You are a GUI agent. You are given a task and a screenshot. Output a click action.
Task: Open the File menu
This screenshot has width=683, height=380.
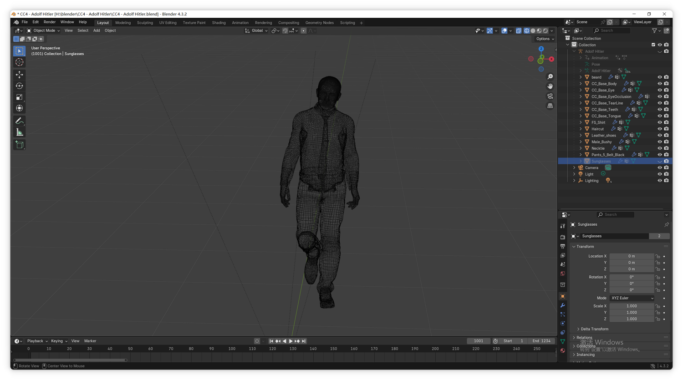coord(25,22)
